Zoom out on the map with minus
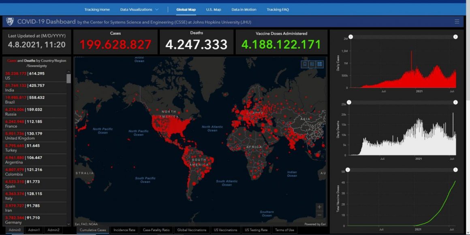 coord(320,215)
